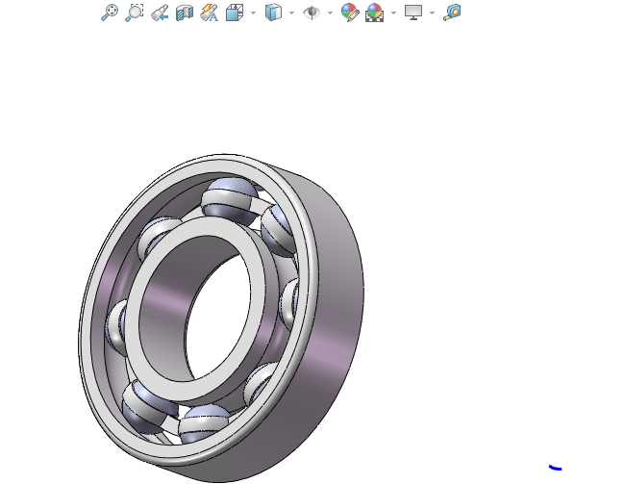624x484 pixels.
Task: Select the topmost ball in bearing
Action: click(x=230, y=201)
